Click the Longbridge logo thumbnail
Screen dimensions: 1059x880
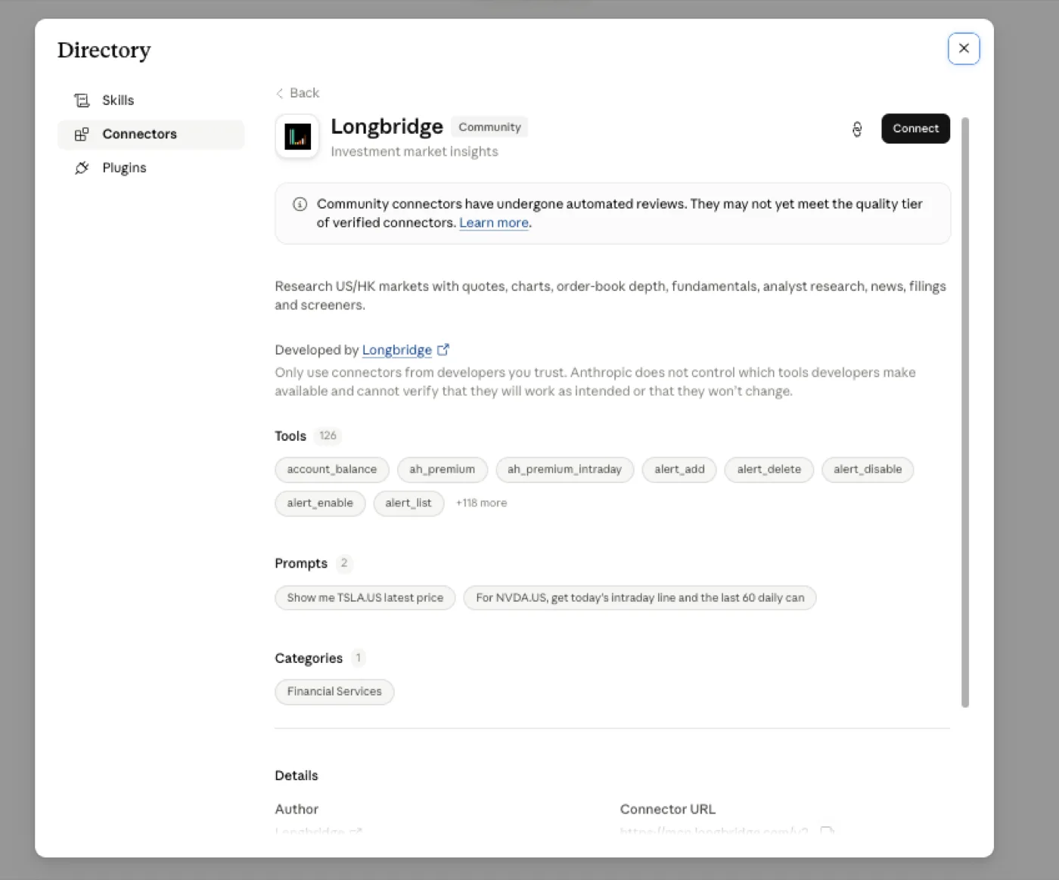[297, 136]
